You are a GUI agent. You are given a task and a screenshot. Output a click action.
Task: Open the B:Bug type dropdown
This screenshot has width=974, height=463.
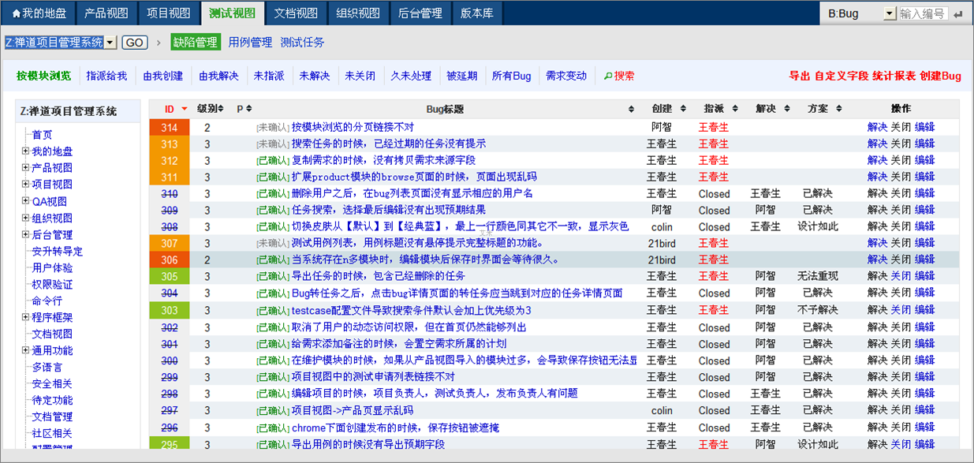[x=889, y=14]
